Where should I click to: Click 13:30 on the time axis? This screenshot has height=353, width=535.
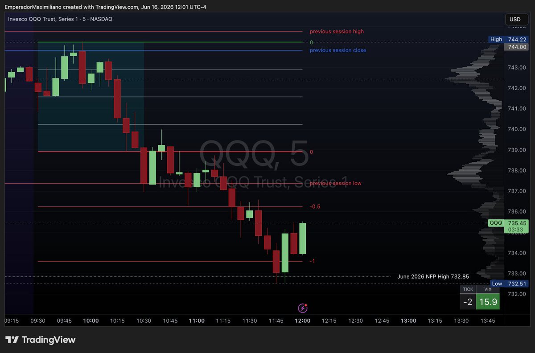(x=461, y=321)
